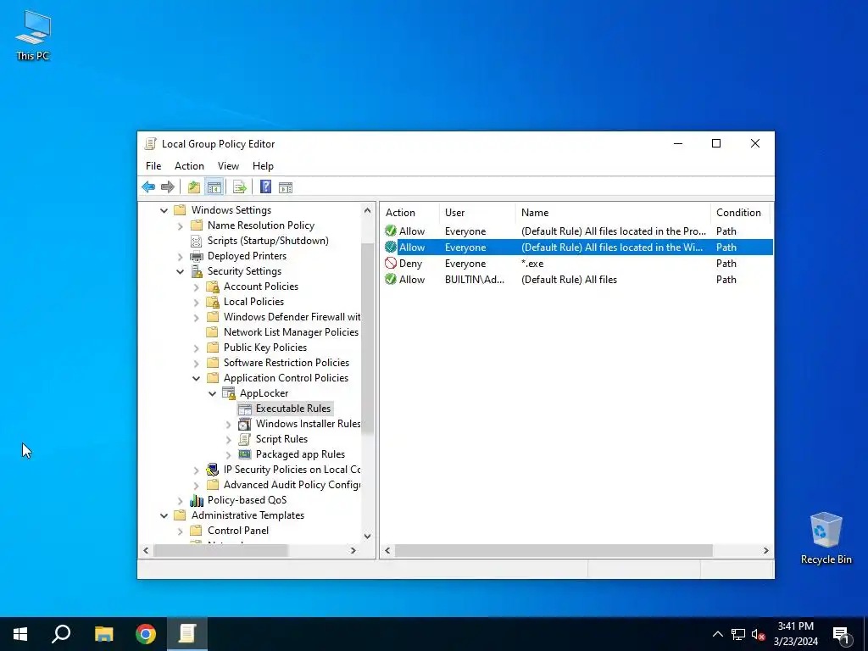Image resolution: width=868 pixels, height=651 pixels.
Task: Open taskbar search magnifier
Action: click(61, 634)
